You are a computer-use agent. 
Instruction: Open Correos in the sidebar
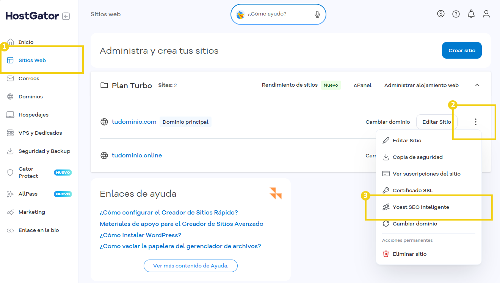coord(29,78)
